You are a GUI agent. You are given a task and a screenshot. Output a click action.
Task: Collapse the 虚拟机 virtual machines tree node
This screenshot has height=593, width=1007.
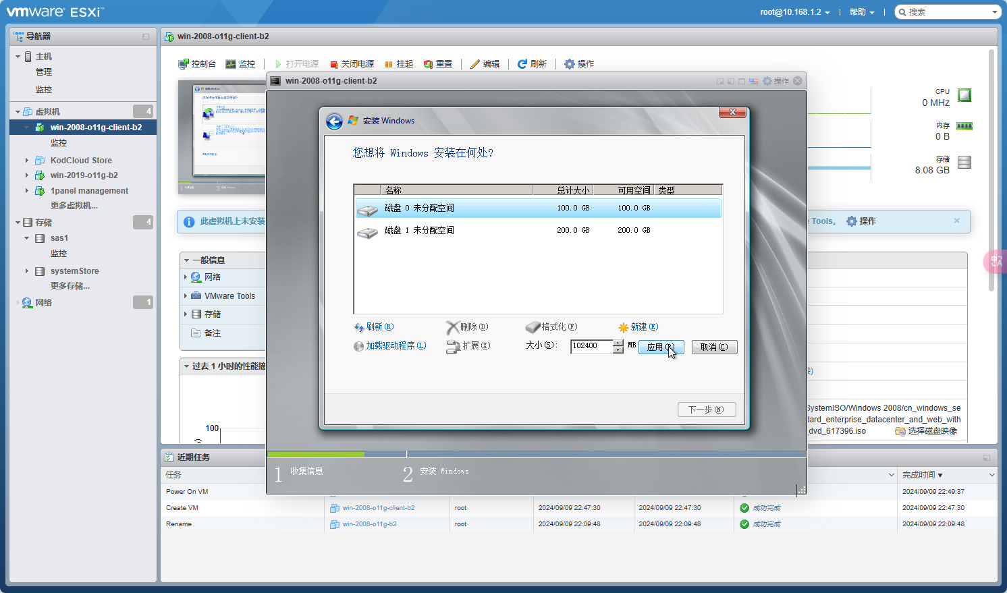[x=18, y=112]
